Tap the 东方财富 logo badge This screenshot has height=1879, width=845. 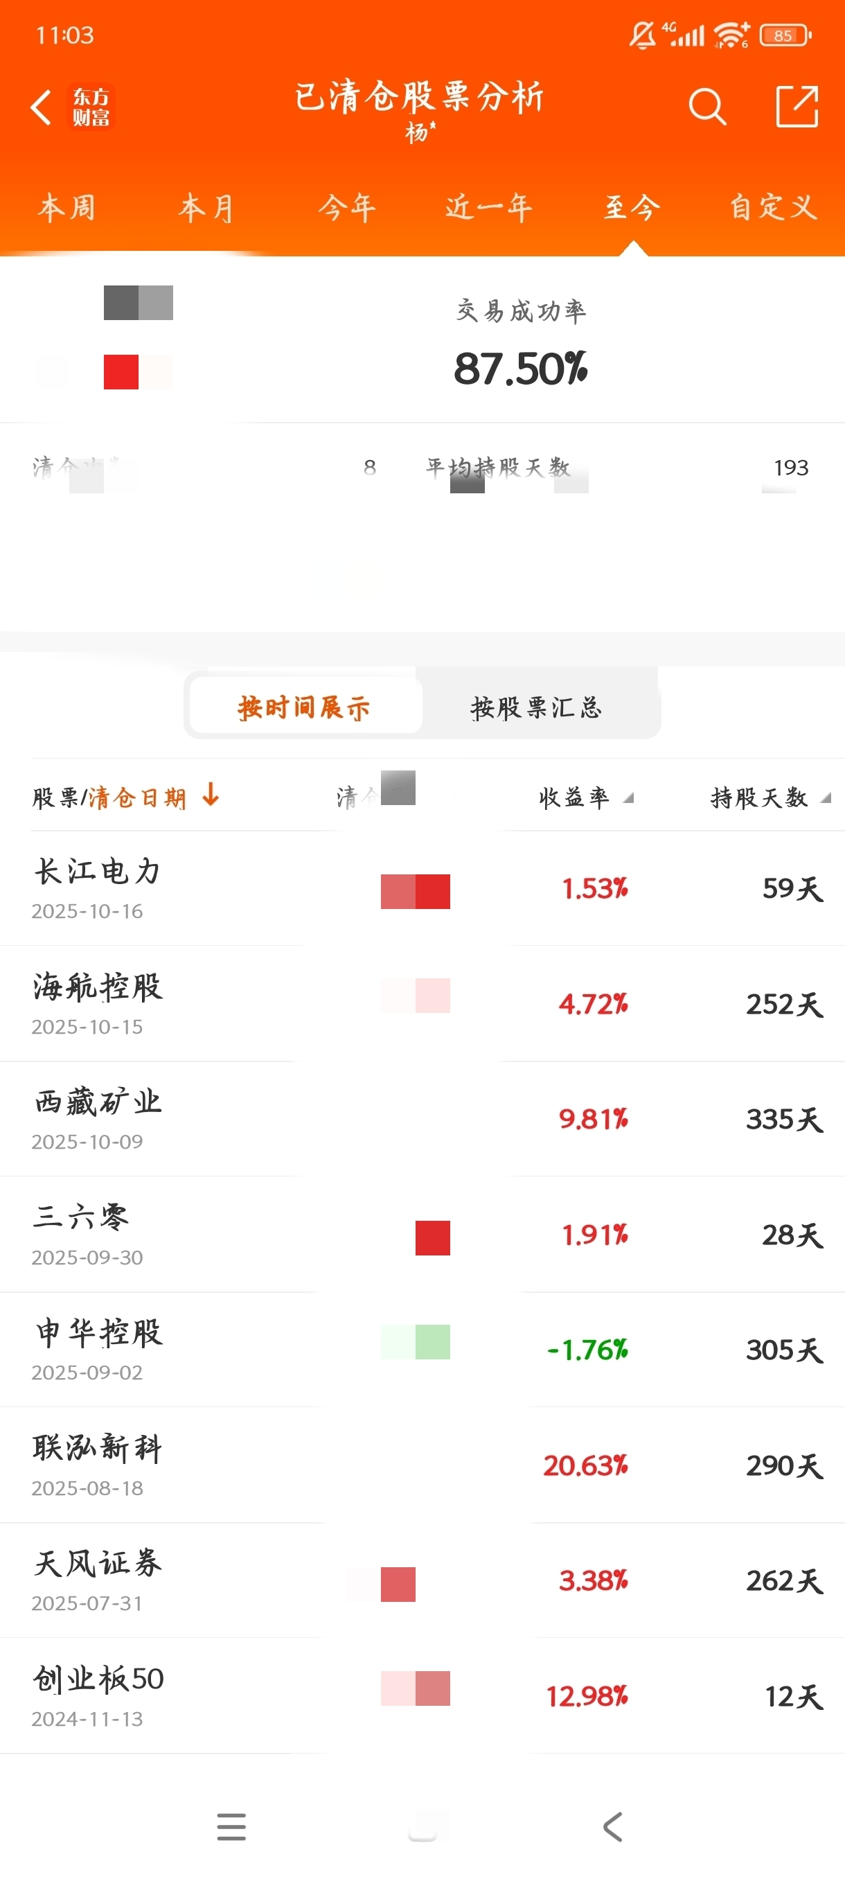coord(91,107)
